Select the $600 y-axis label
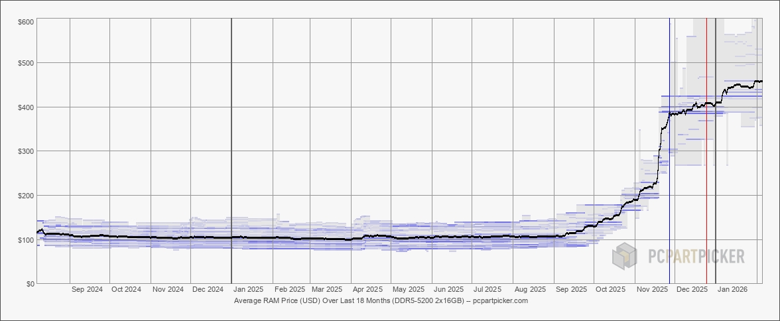Viewport: 780px width, 321px height. point(27,22)
